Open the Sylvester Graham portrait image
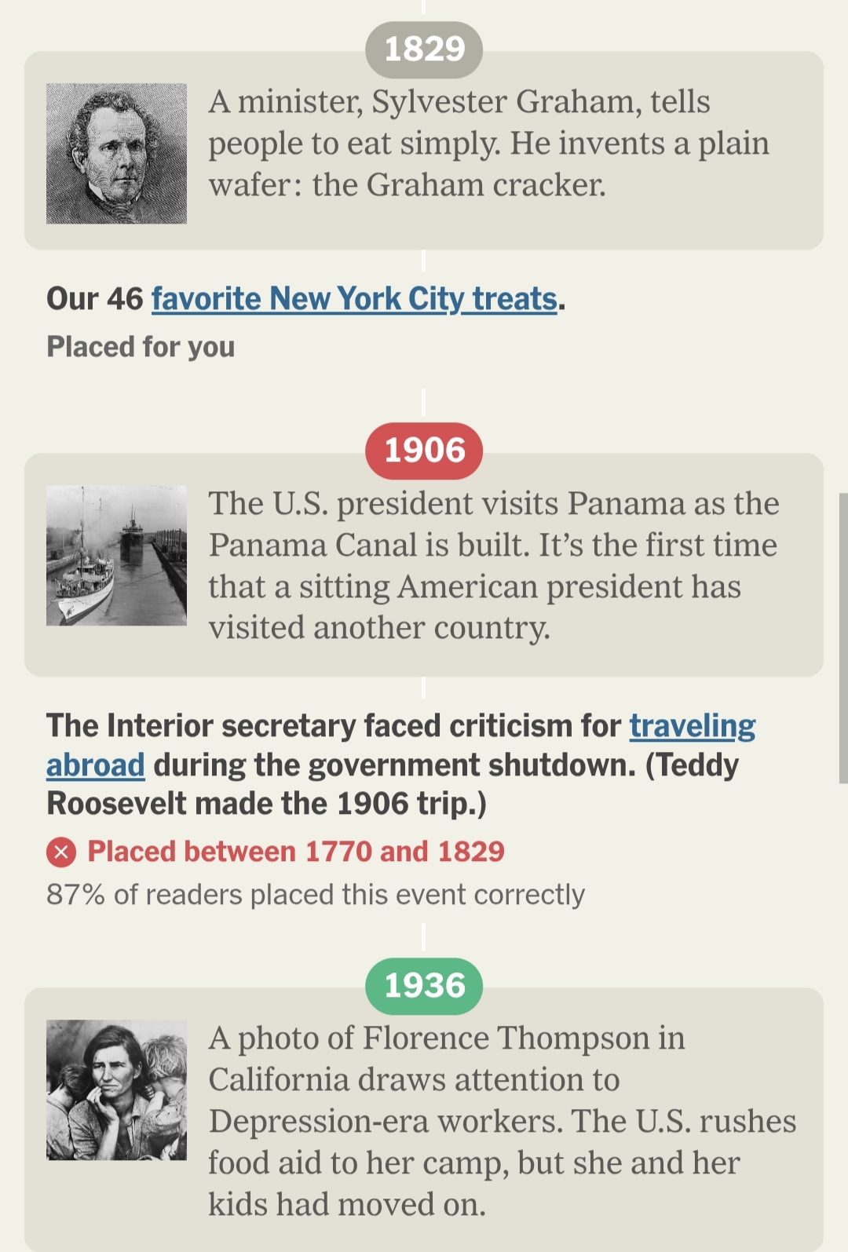Screen dimensions: 848x1252 click(116, 154)
